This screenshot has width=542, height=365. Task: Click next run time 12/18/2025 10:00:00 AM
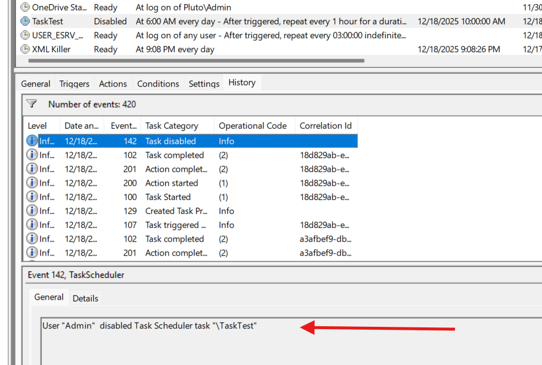pos(461,21)
